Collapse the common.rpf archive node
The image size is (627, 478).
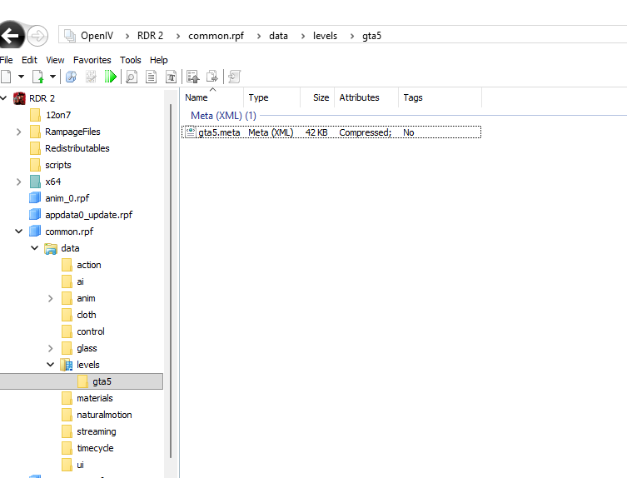tap(18, 232)
